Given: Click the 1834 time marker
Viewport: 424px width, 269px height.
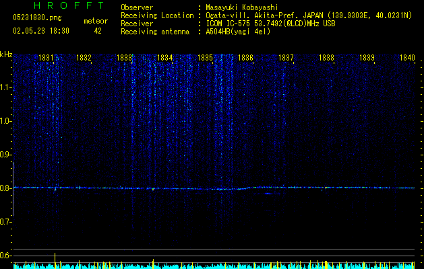Looking at the screenshot, I should coord(165,58).
